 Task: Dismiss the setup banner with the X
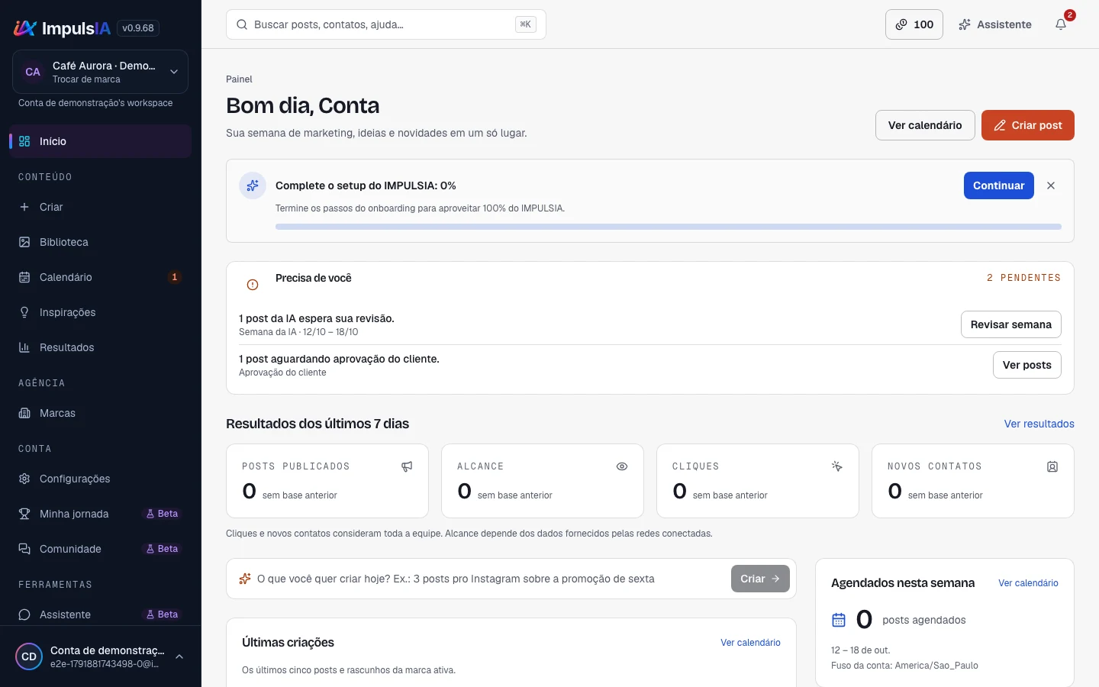1051,185
